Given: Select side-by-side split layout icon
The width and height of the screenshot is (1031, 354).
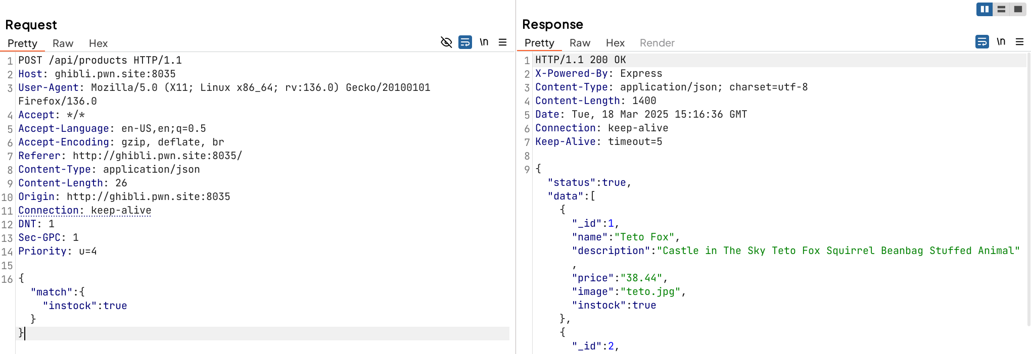Looking at the screenshot, I should point(985,9).
